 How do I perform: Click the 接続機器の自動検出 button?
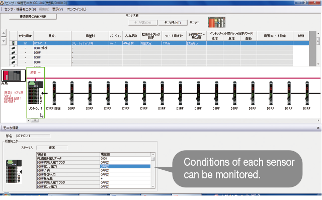pos(33,17)
